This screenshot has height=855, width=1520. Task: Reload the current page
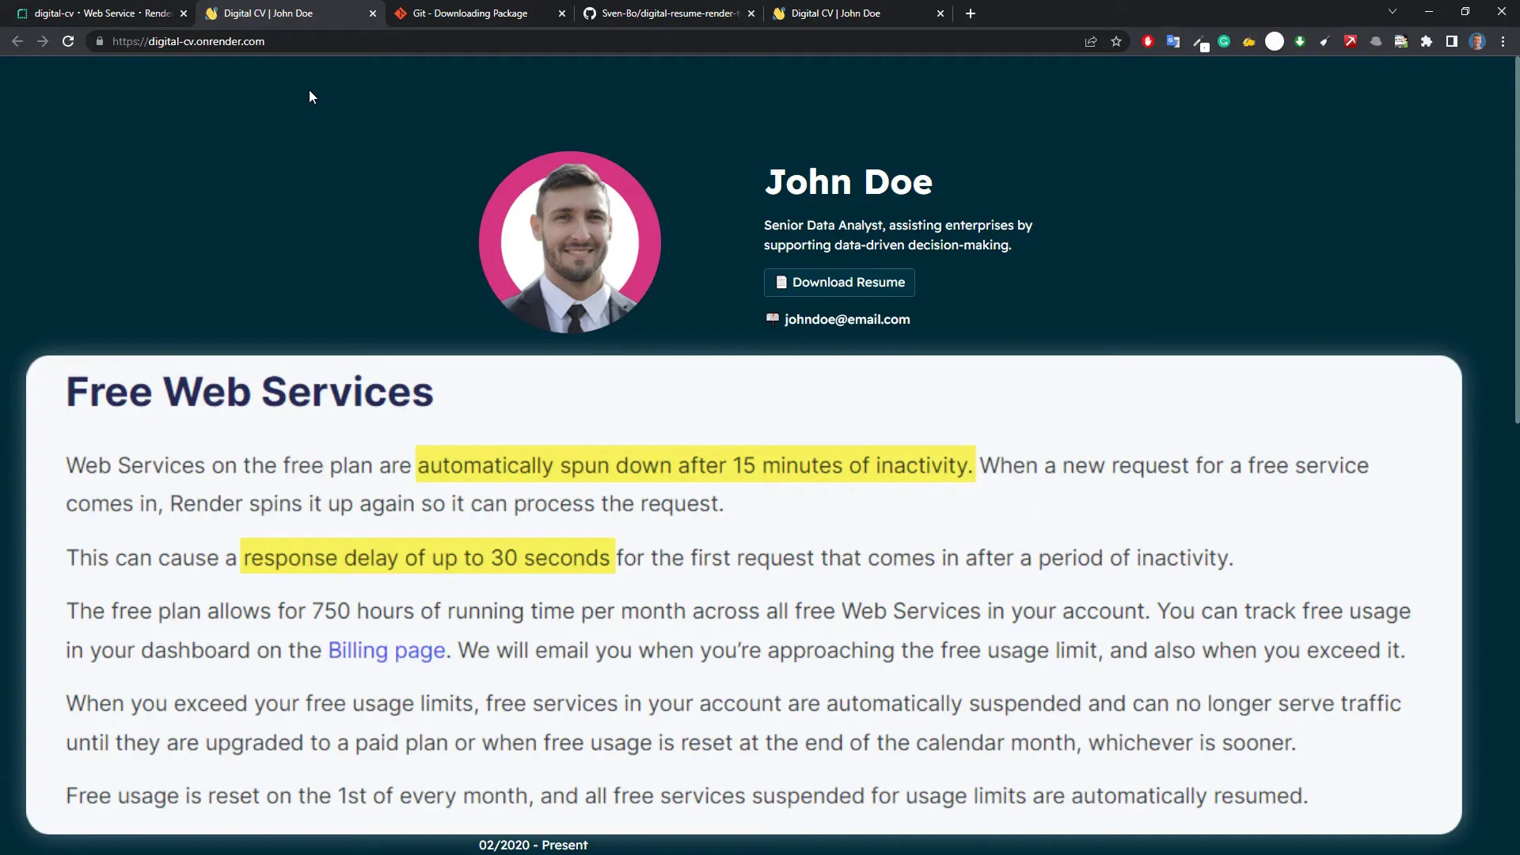tap(68, 42)
